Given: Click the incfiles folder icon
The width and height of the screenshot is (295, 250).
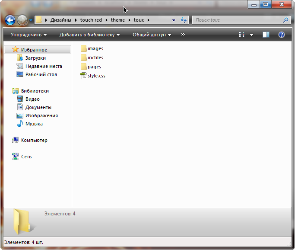Looking at the screenshot, I should [x=83, y=58].
